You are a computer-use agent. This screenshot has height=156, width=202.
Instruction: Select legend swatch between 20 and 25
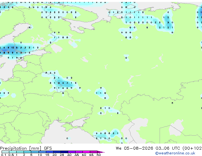[57, 152]
